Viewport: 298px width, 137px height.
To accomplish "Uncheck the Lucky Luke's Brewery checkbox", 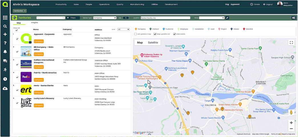I will click(x=17, y=103).
